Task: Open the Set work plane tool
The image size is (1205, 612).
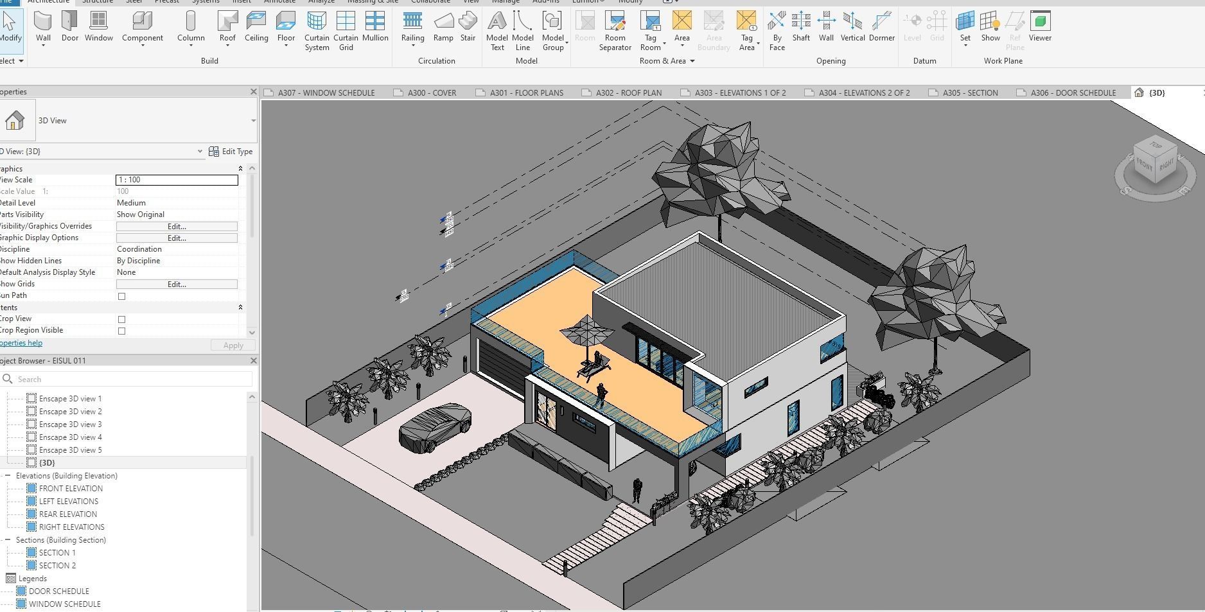Action: coord(965,29)
